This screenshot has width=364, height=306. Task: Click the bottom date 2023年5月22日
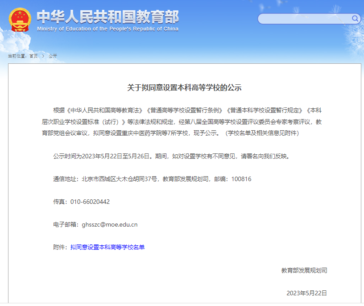click(306, 293)
